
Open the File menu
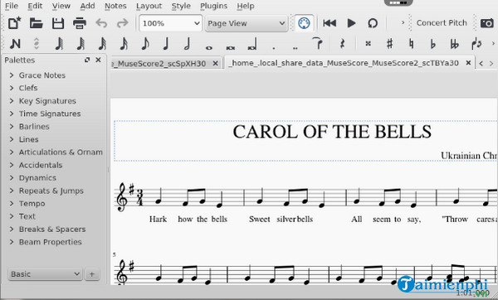(x=12, y=6)
